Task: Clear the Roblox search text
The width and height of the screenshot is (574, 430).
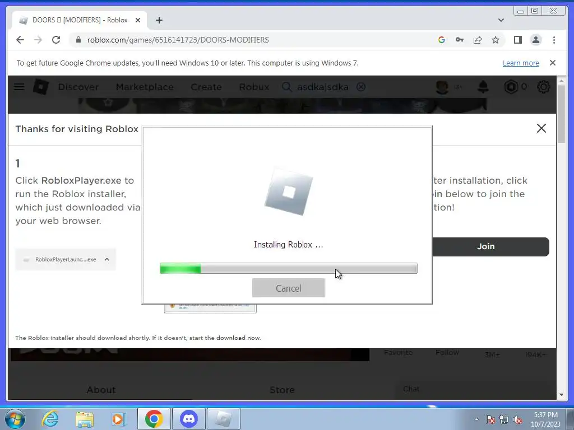Action: pos(361,87)
